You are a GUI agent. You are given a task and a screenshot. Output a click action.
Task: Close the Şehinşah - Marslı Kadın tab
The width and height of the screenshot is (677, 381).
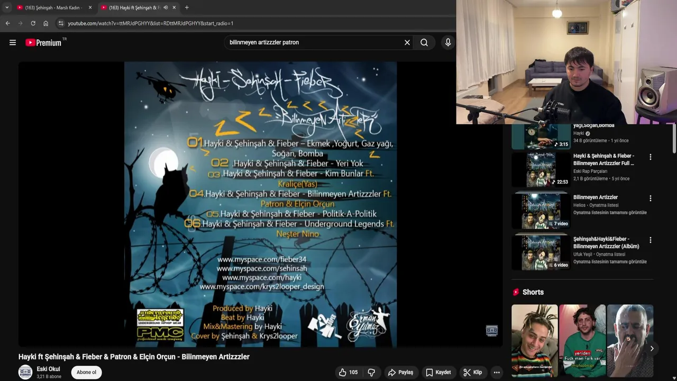[90, 7]
